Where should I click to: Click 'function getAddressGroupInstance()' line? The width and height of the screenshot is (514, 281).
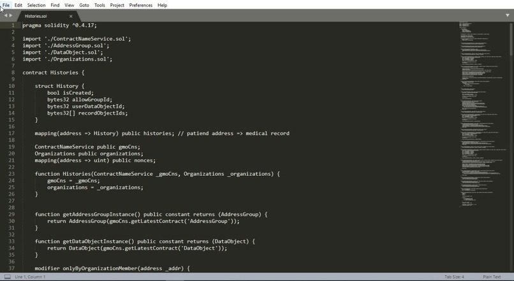pos(151,214)
